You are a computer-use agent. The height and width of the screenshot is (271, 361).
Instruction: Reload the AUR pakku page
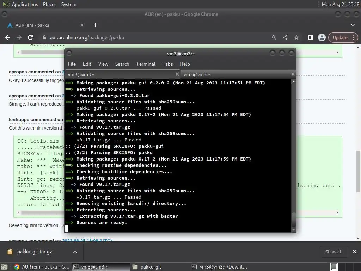[30, 37]
